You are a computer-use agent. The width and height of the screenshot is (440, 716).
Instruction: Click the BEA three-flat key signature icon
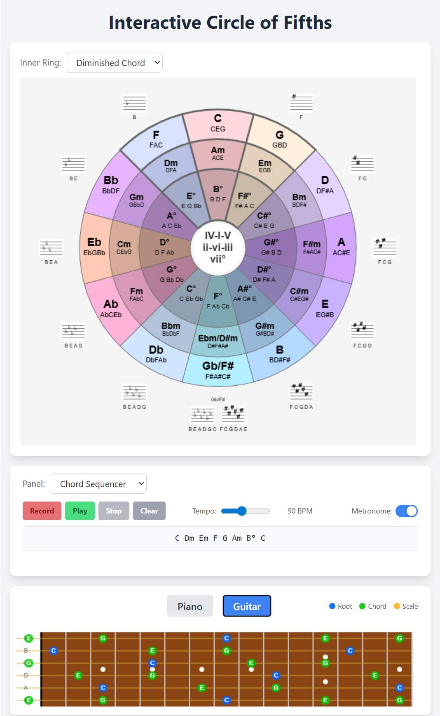pyautogui.click(x=51, y=247)
